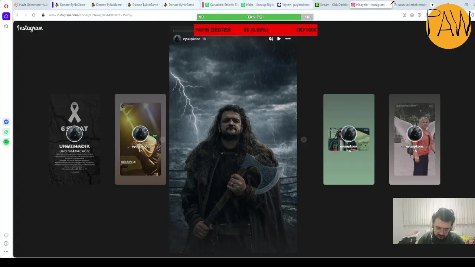
Task: Open sidebar more options three dots
Action: click(6, 252)
